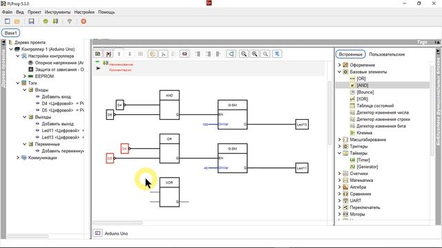Click the up arrow in editor toolbar
Viewport: 442px width, 248px height.
tap(119, 54)
